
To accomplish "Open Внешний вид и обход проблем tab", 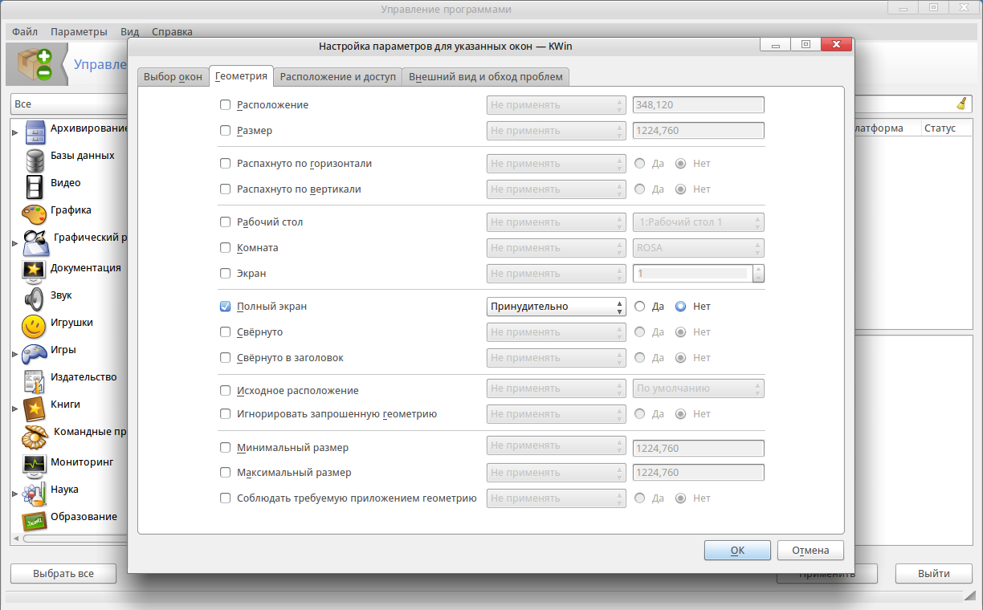I will pos(487,77).
